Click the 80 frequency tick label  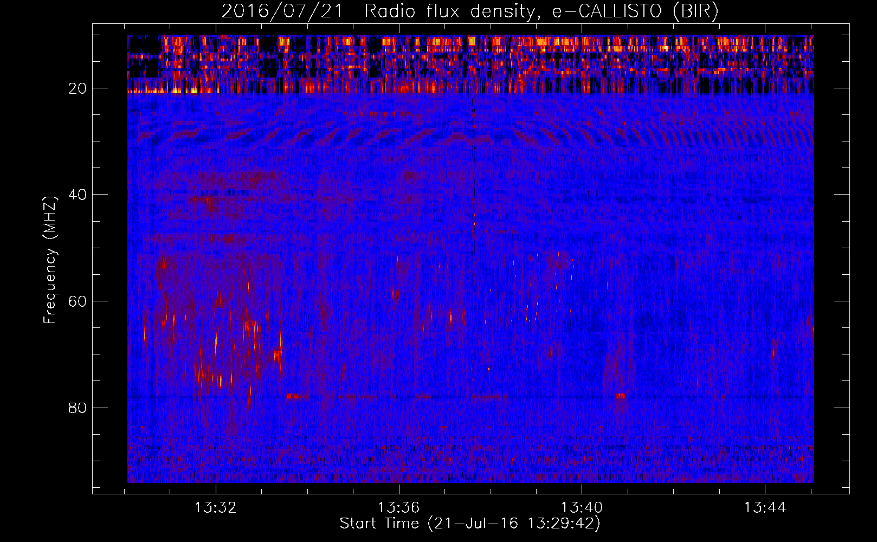point(78,408)
